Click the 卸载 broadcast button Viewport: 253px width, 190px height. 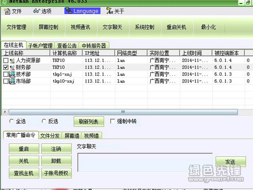point(57,161)
